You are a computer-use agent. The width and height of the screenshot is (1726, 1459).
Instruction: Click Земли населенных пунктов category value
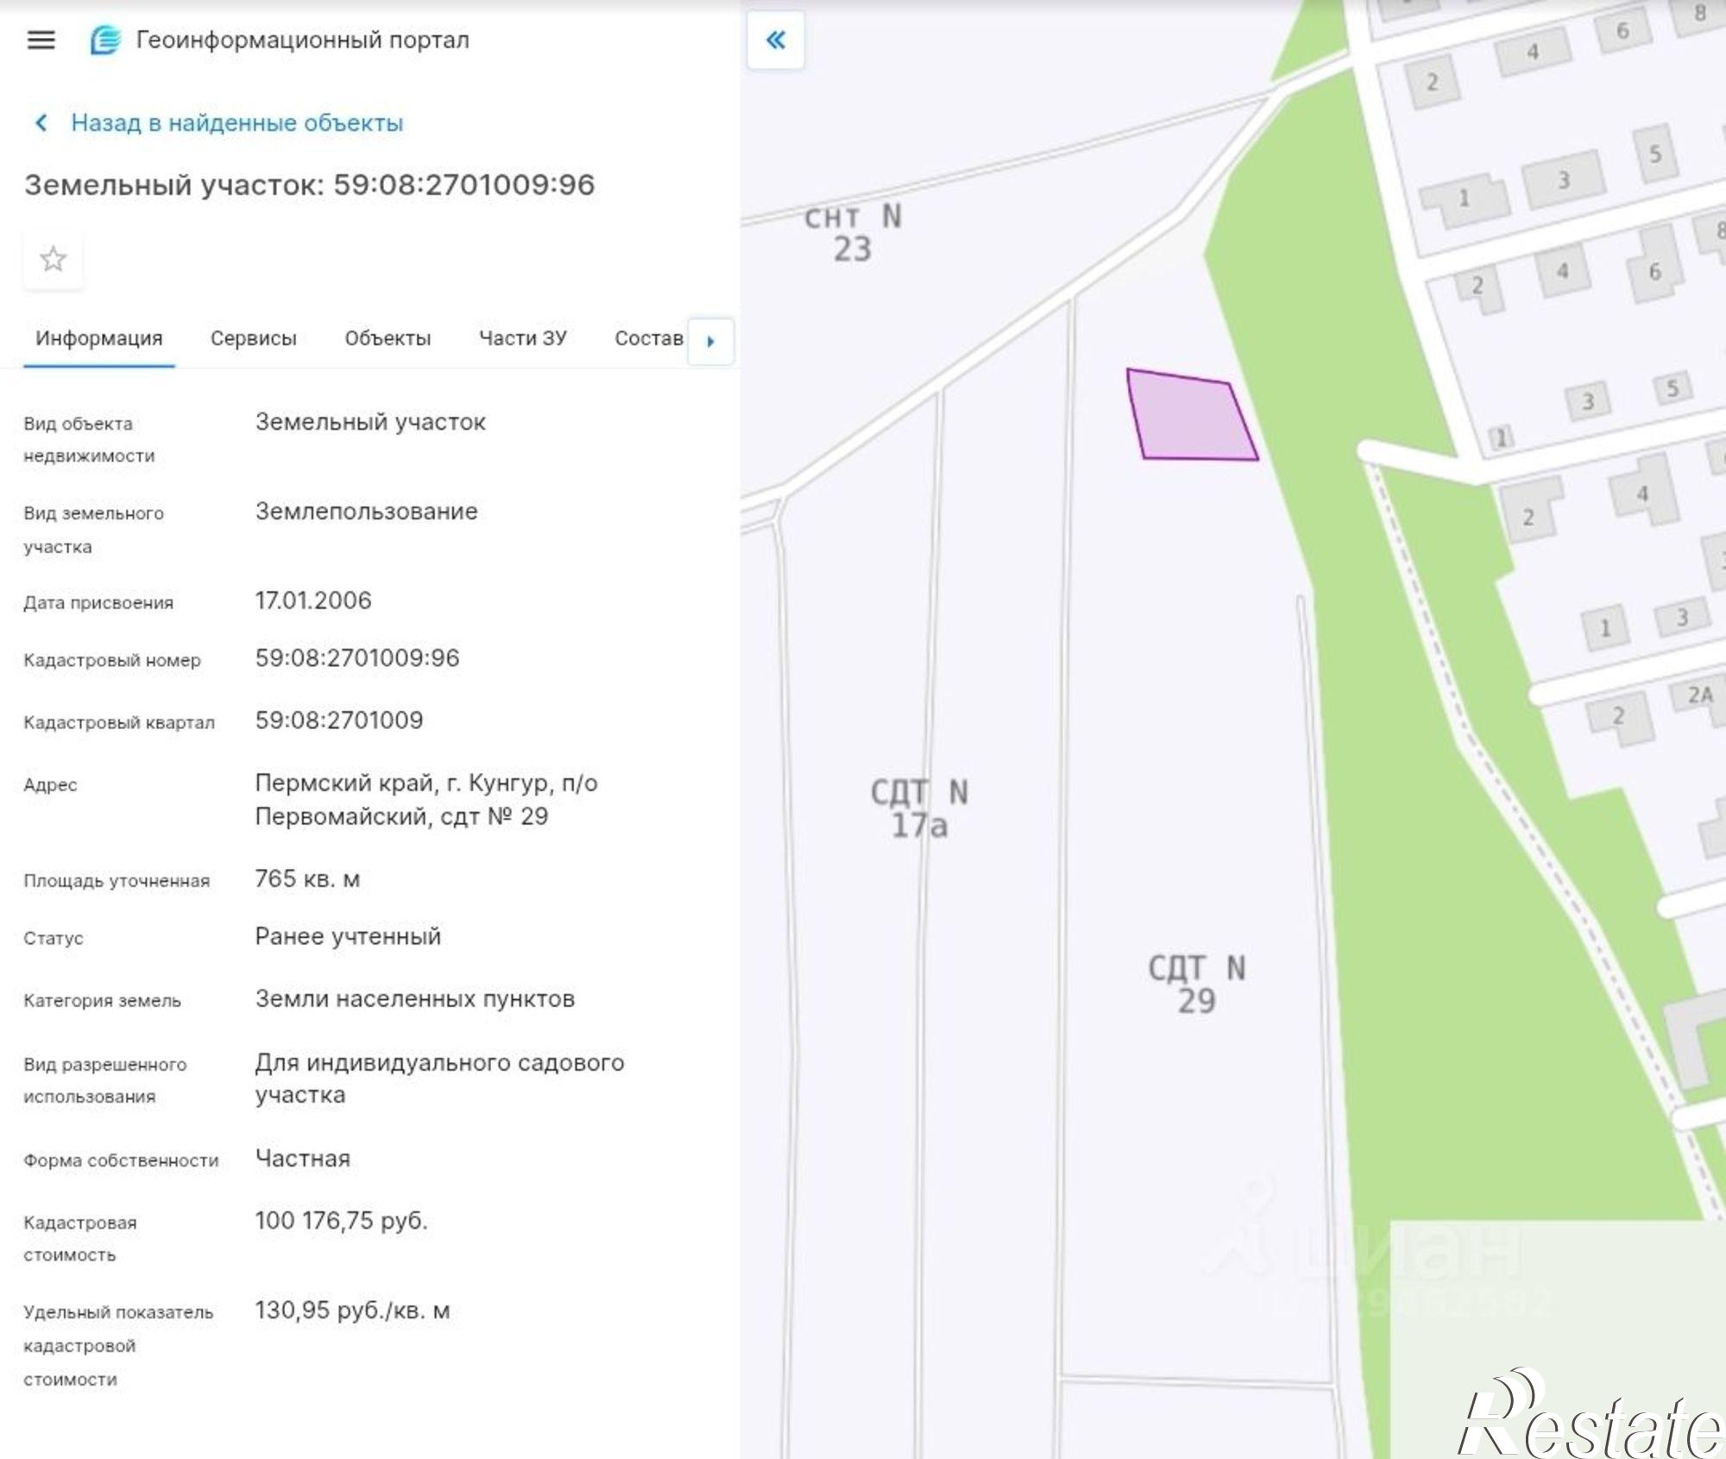point(415,999)
